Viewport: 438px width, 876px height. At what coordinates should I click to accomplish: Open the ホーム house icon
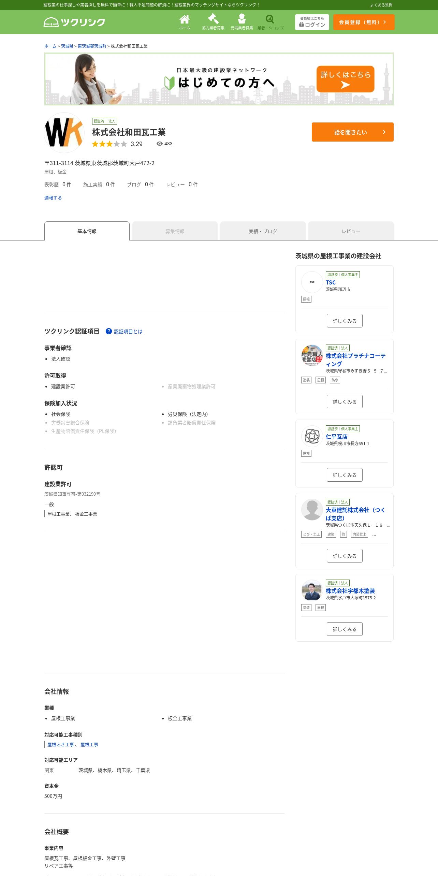[x=185, y=22]
